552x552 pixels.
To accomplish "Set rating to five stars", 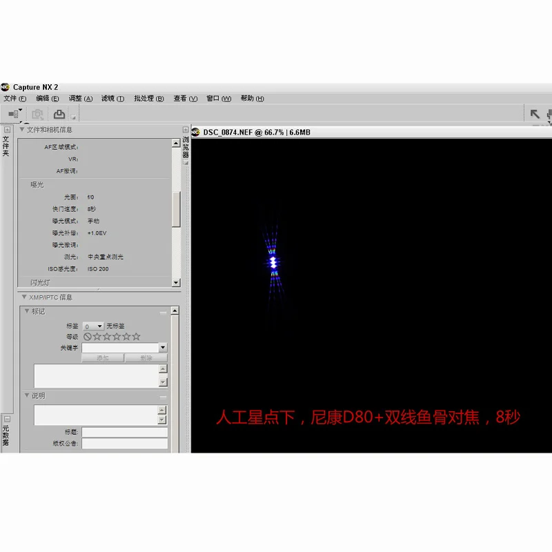I will click(x=136, y=337).
